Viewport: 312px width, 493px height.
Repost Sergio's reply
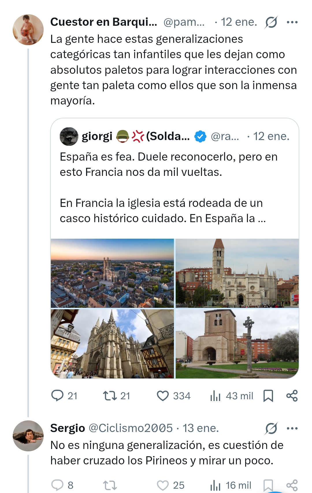(110, 485)
